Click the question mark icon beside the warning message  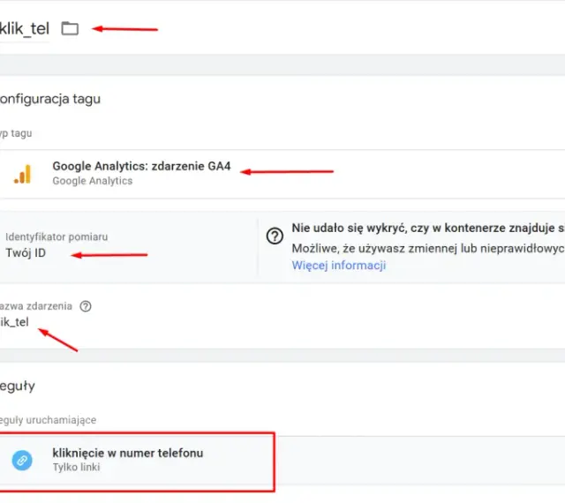[x=275, y=236]
